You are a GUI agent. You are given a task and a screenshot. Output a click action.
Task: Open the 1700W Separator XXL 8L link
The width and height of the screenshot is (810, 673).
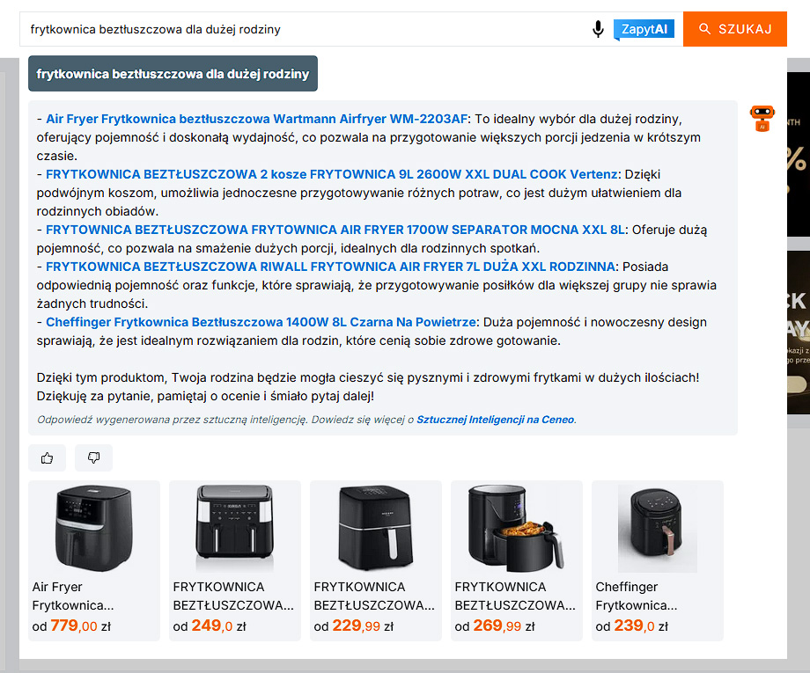coord(336,230)
